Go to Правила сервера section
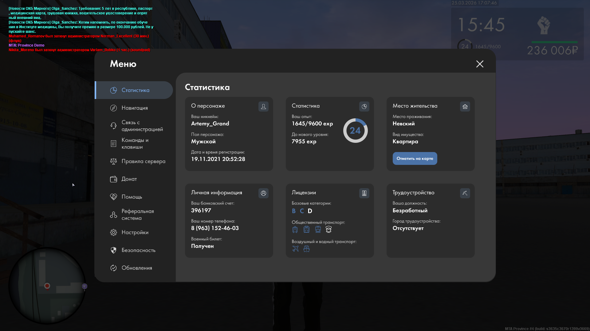Screen dimensions: 590x331 (x=143, y=161)
